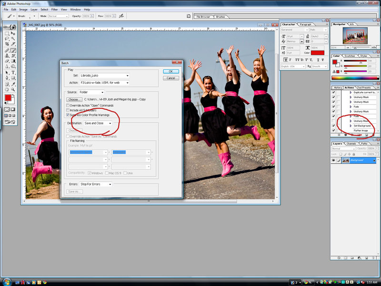Viewport: 381px width, 286px height.
Task: Select the Crop tool
Action: point(8,43)
